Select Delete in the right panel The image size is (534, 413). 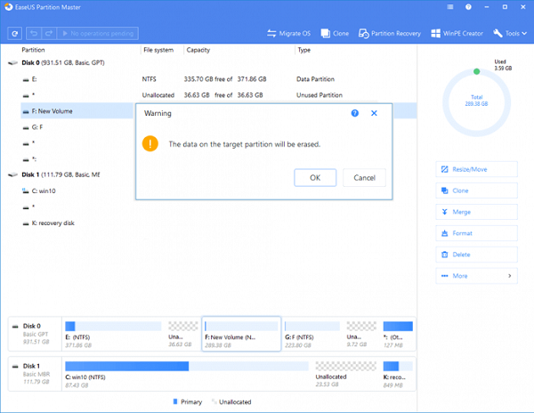point(476,255)
